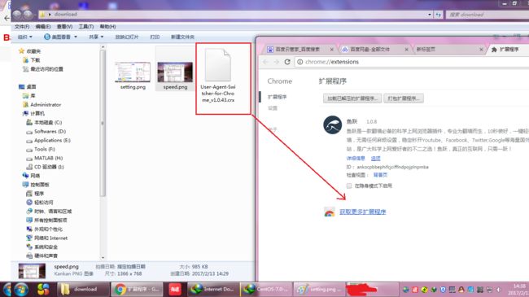
Task: Open 网络和 Internet item in sidebar
Action: 47,238
